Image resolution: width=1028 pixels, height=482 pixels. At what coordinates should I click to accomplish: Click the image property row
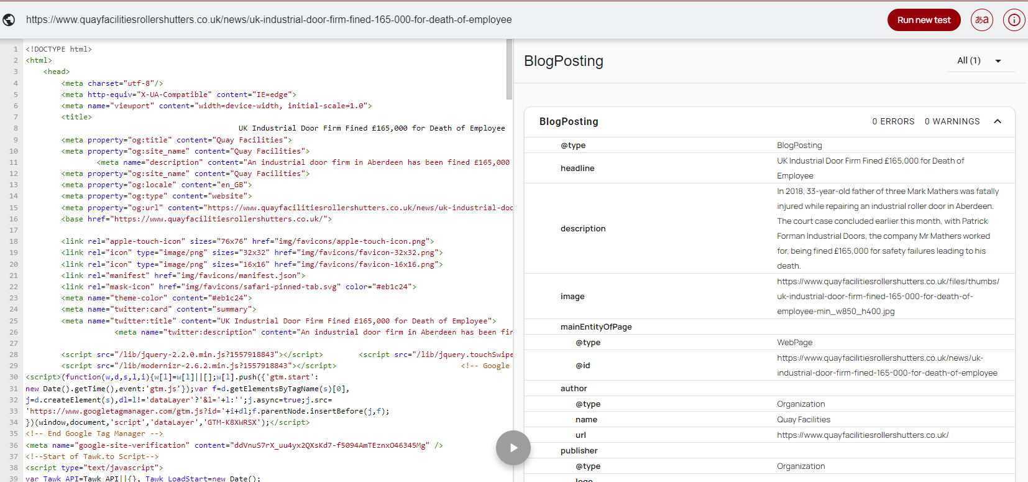point(572,297)
